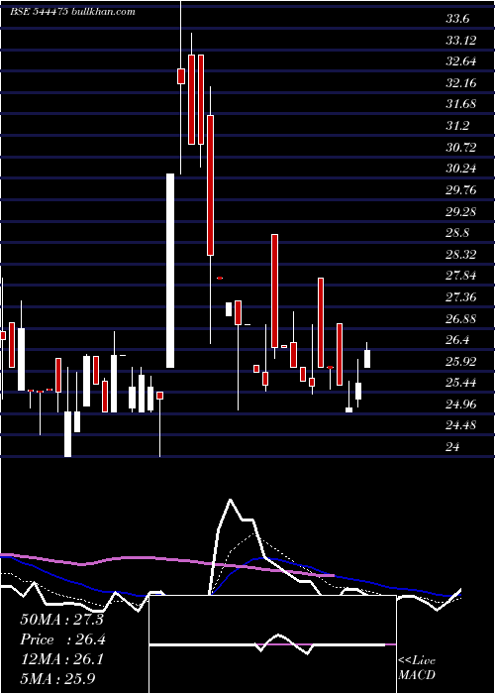Click the 24 price axis label
This screenshot has width=495, height=694.
click(x=452, y=447)
